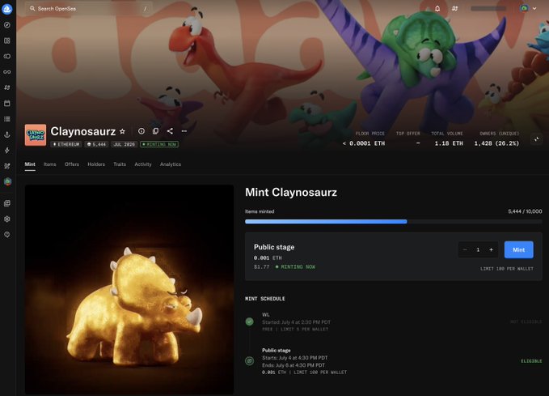Focus the Search OpenSea field

(x=89, y=8)
